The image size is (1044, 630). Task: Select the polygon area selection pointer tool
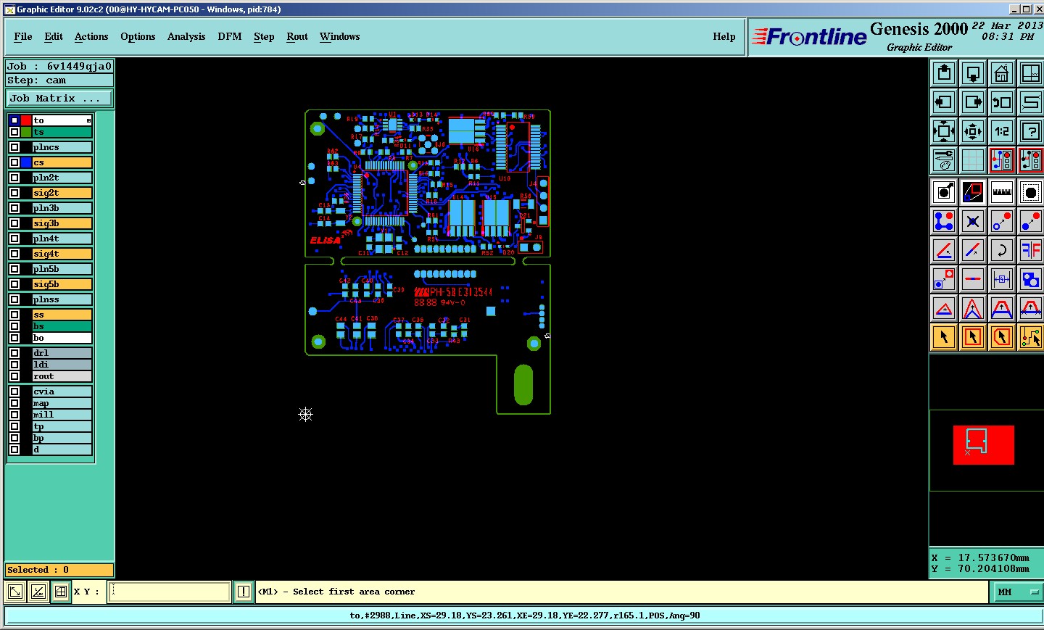(x=1002, y=337)
